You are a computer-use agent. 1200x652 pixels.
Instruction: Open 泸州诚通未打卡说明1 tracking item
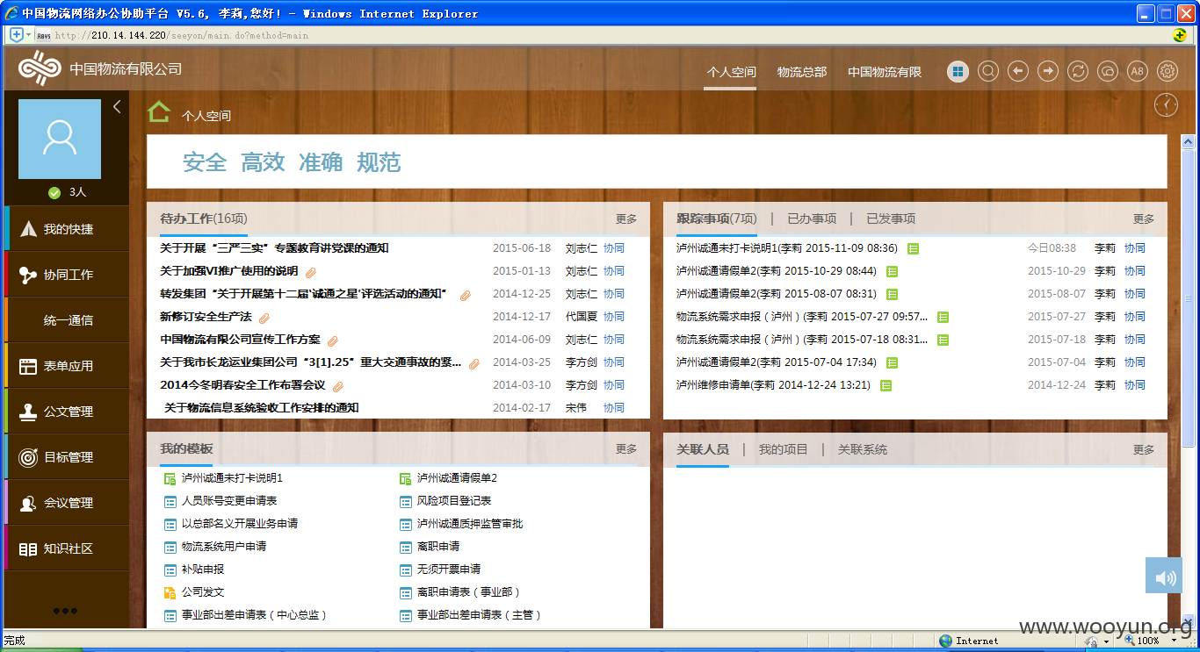786,247
